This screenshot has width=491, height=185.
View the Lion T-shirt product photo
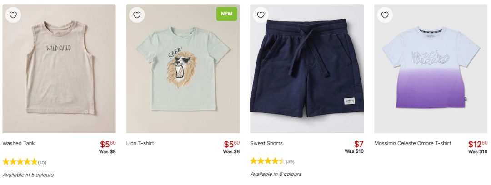(x=183, y=69)
